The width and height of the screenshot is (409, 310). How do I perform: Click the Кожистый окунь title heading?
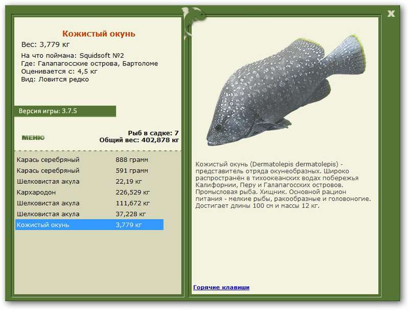click(x=99, y=34)
